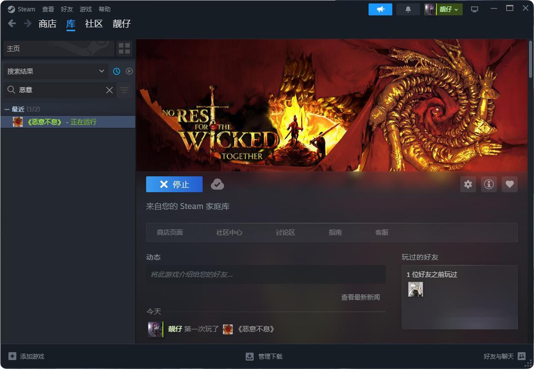
Task: Switch to Big Picture mode icon
Action: [475, 9]
